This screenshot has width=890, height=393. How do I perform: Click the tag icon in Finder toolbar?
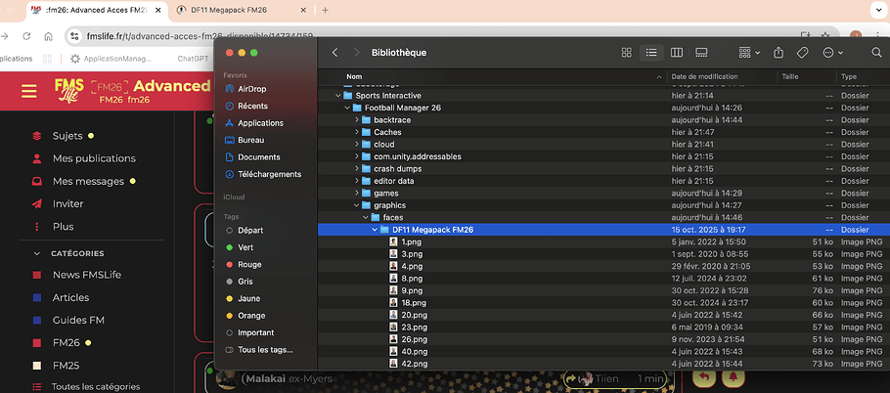coord(802,52)
